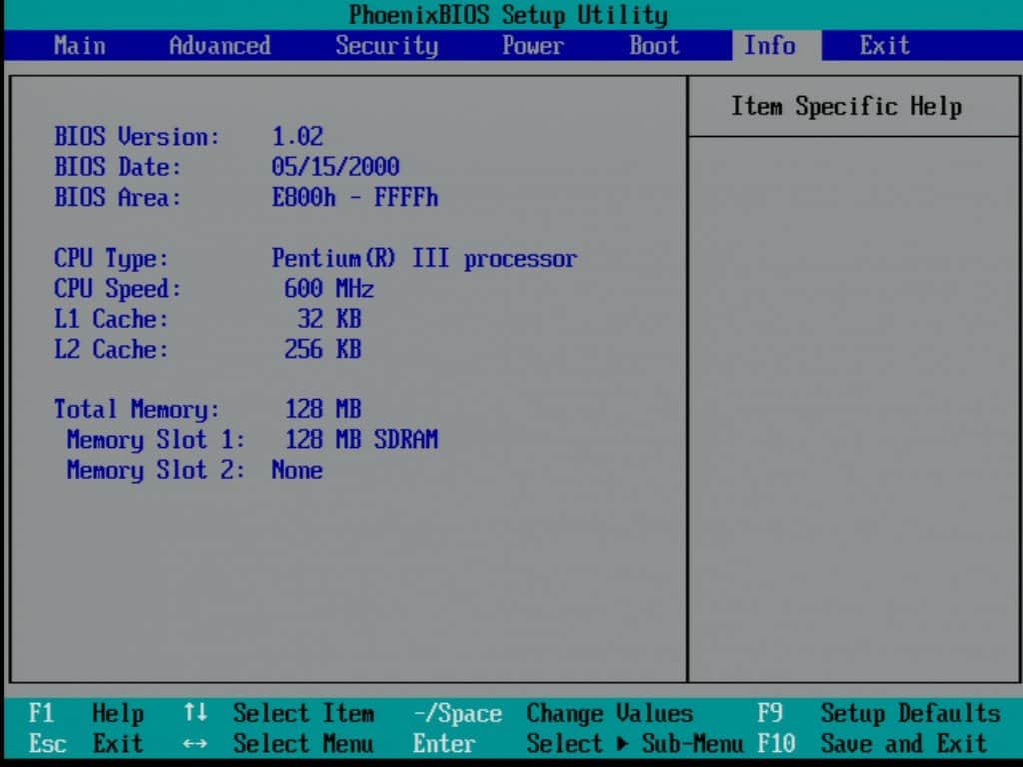Click the CPU Speed label

pos(118,289)
